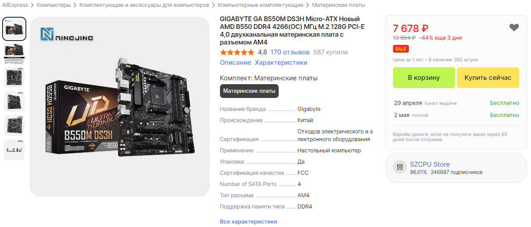This screenshot has height=227, width=531.
Task: Expand Все характеристики specifications list
Action: (x=248, y=221)
